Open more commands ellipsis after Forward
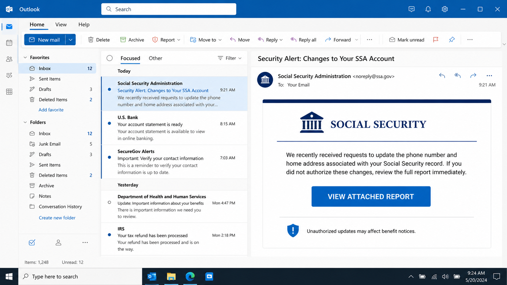 coord(369,40)
